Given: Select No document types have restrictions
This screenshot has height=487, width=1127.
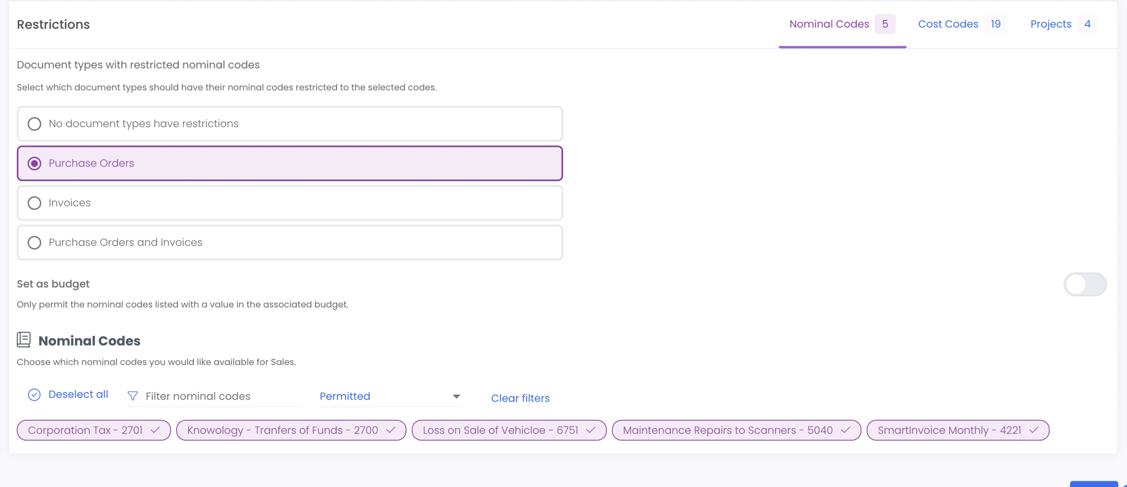Looking at the screenshot, I should [290, 124].
